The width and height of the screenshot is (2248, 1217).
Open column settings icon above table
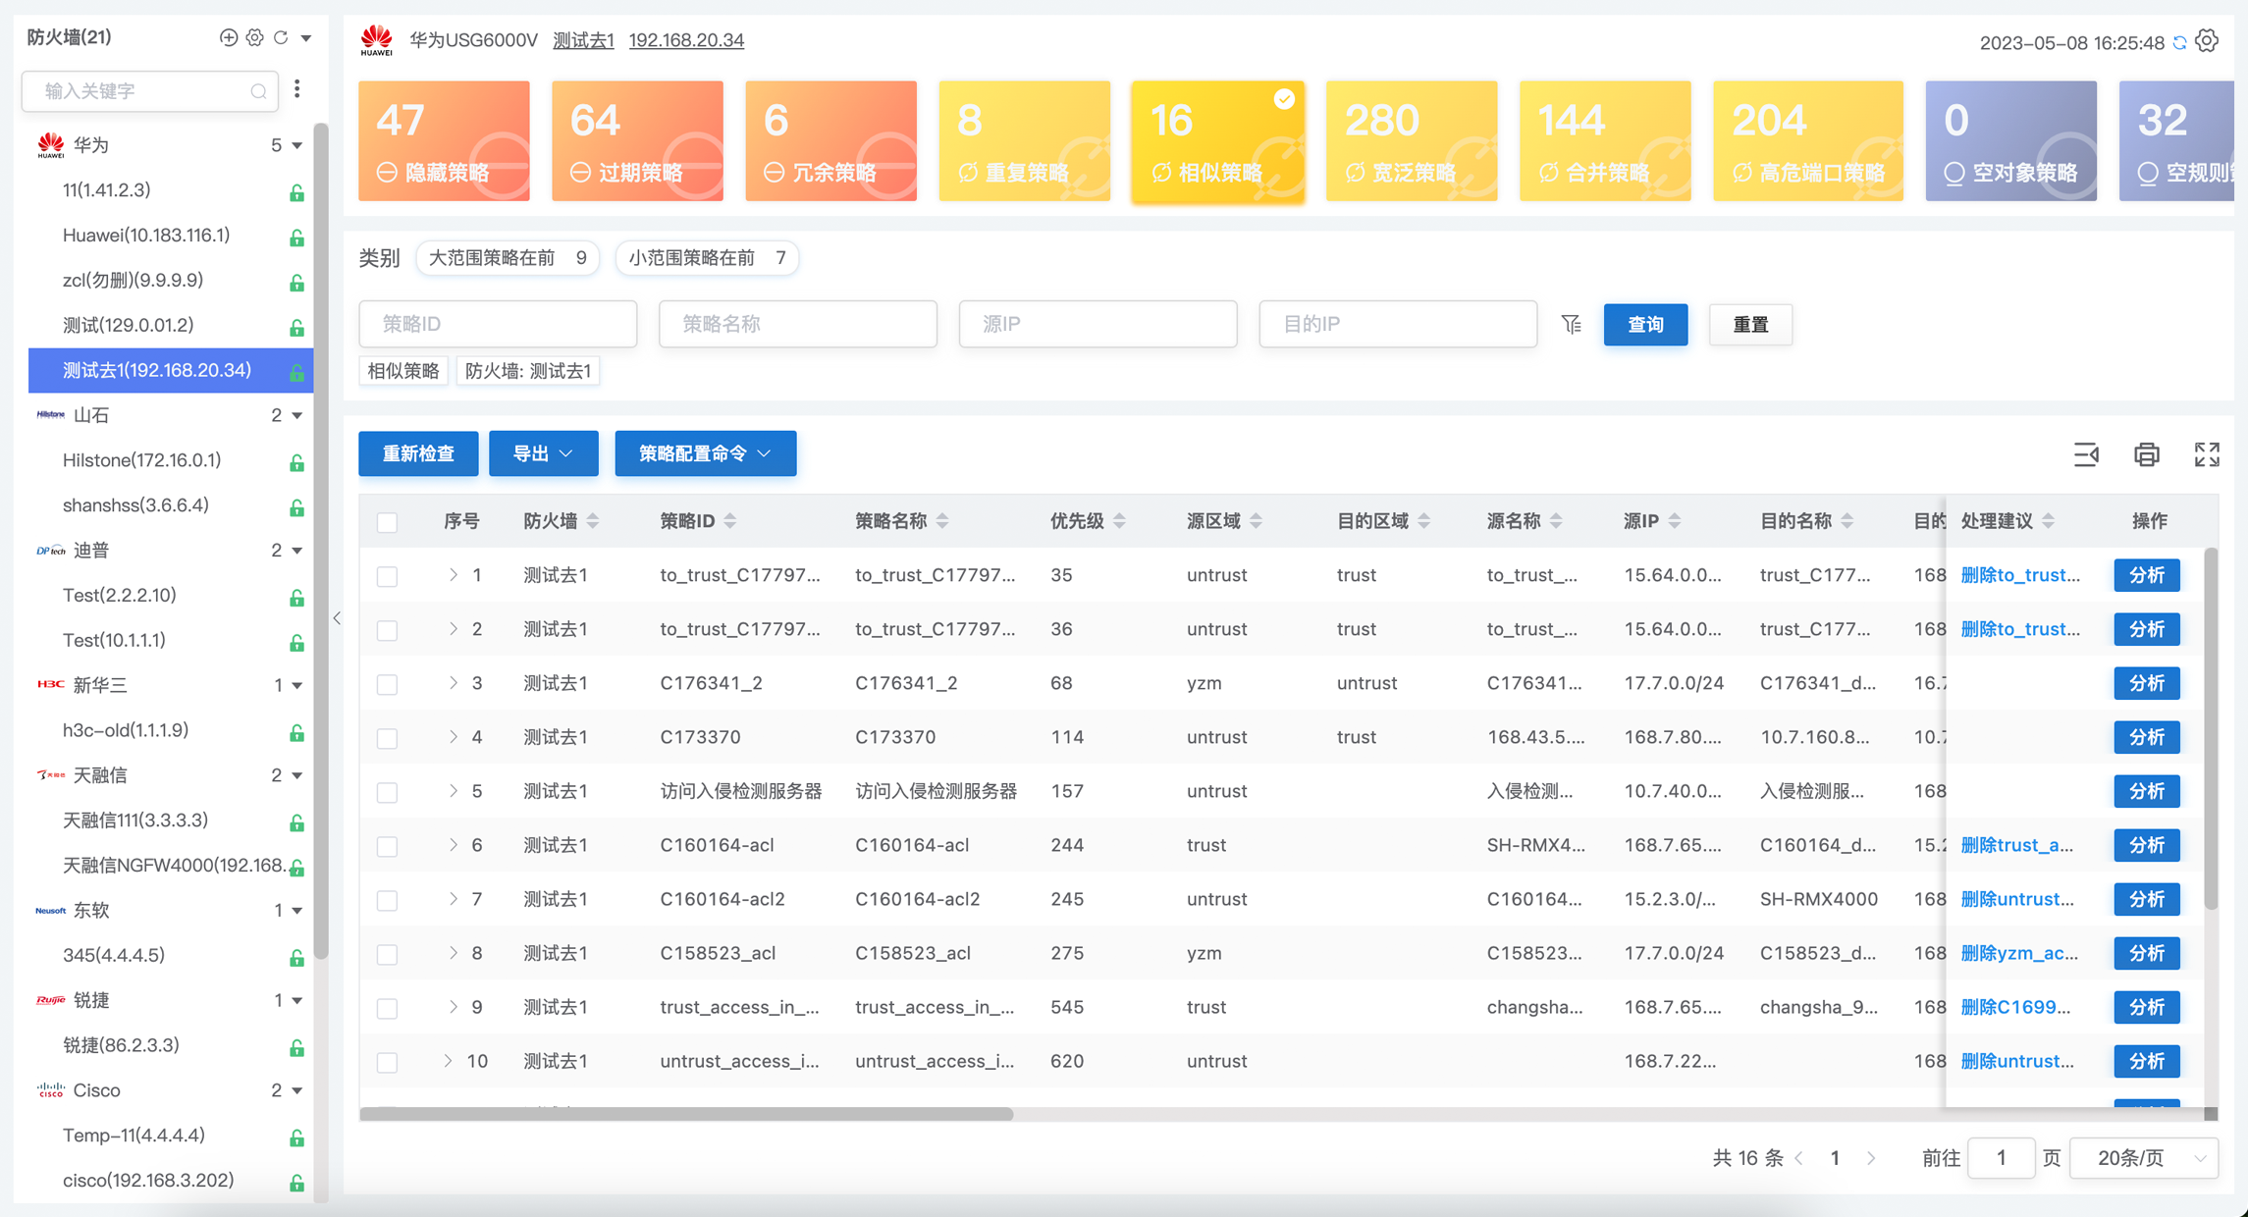(2086, 454)
